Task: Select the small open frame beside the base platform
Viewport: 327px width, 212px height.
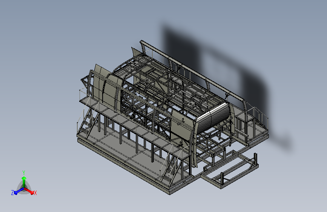Action: [x=230, y=170]
